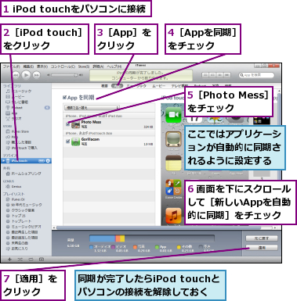Image resolution: width=297 pixels, height=301 pixels.
Task: Open 購入した項目 in the sidebar
Action: pos(19,142)
